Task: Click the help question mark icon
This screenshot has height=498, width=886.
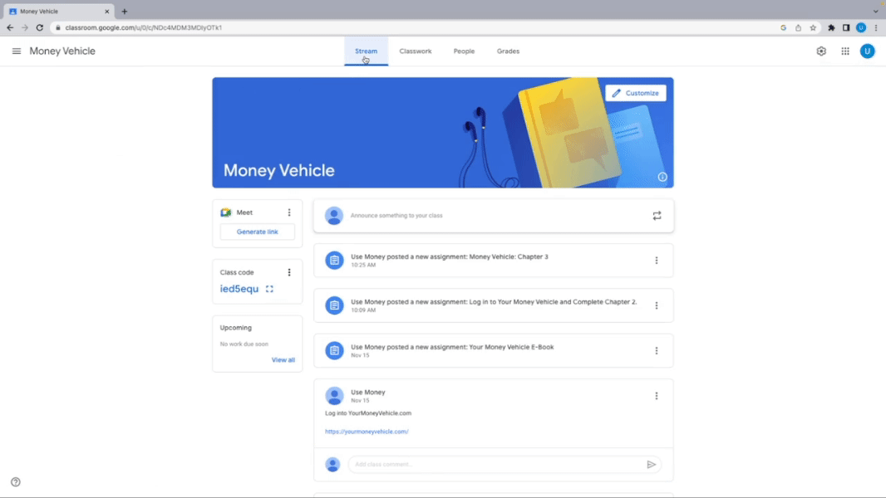Action: point(16,482)
